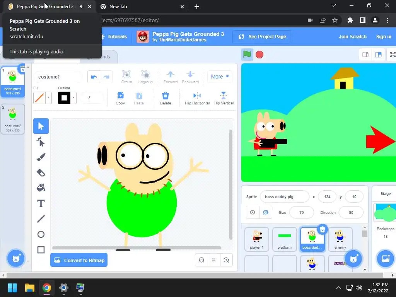Enter full screen stage mode
Viewport: 396px width, 297px height.
(x=392, y=55)
